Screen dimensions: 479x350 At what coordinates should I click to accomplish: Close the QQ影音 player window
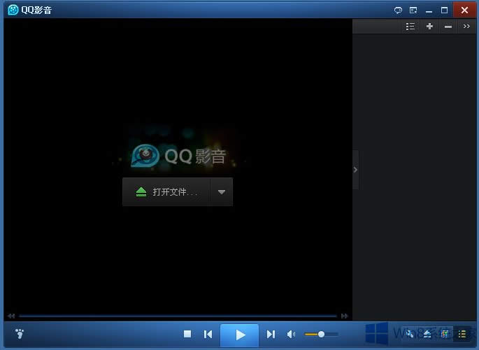464,10
